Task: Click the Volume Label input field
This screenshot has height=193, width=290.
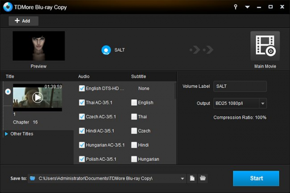Action: pyautogui.click(x=240, y=86)
